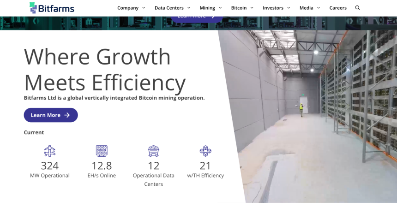Go to the Careers page
Screen dimensions: 397x207
pos(338,8)
